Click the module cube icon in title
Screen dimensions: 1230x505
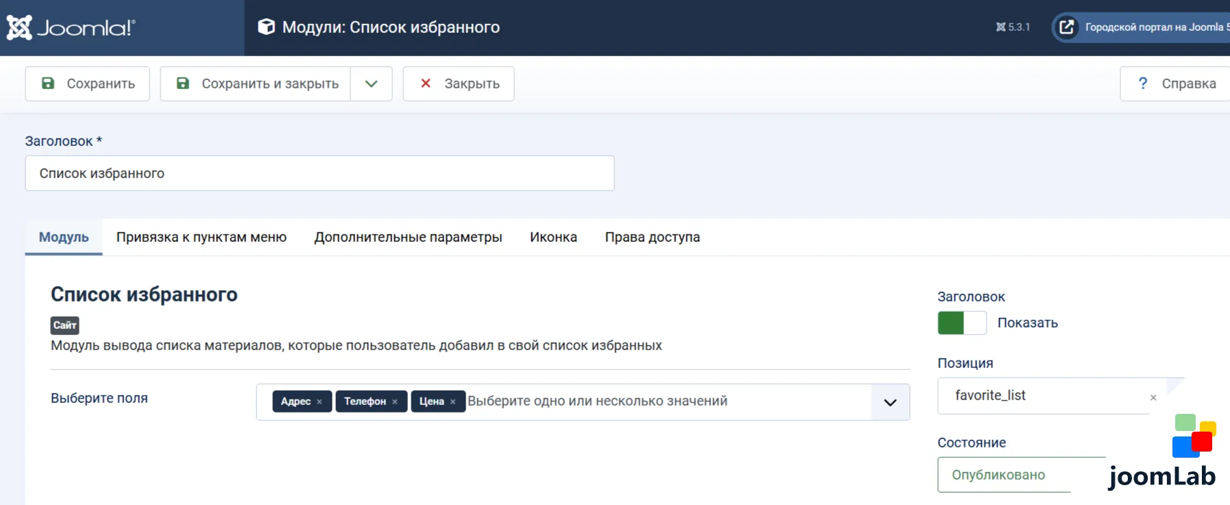click(266, 27)
